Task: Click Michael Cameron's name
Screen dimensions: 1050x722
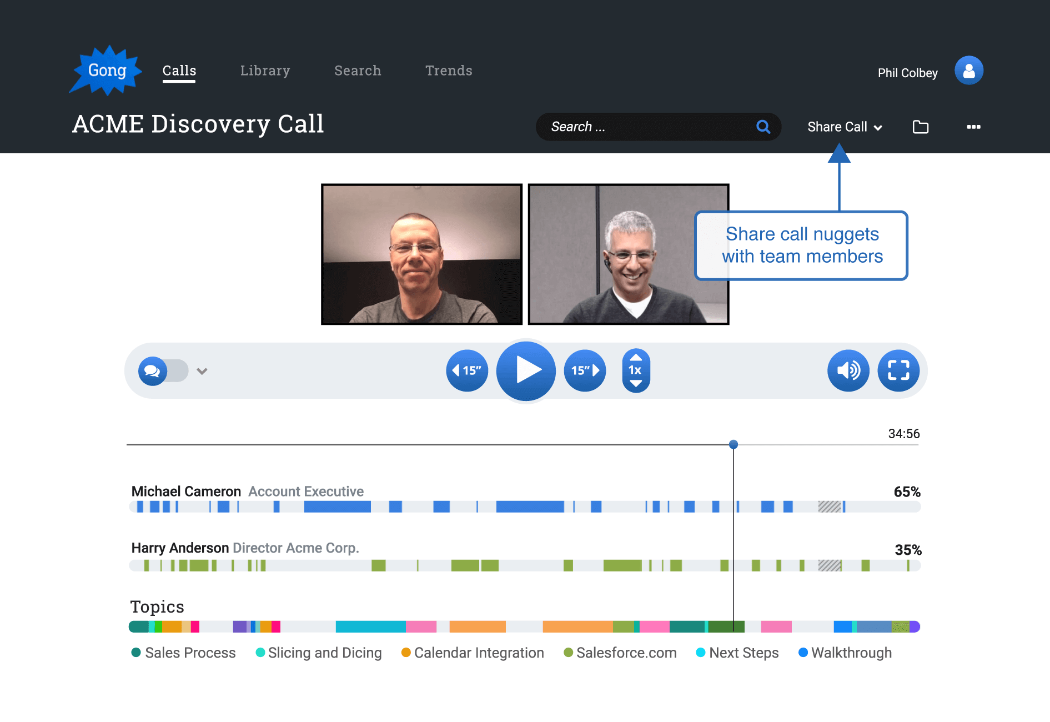Action: 186,492
